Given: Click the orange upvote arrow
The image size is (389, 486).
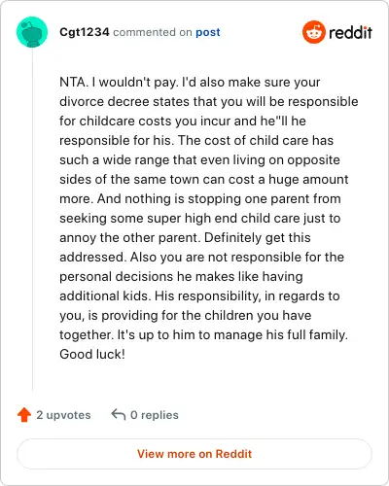Looking at the screenshot, I should (x=24, y=415).
